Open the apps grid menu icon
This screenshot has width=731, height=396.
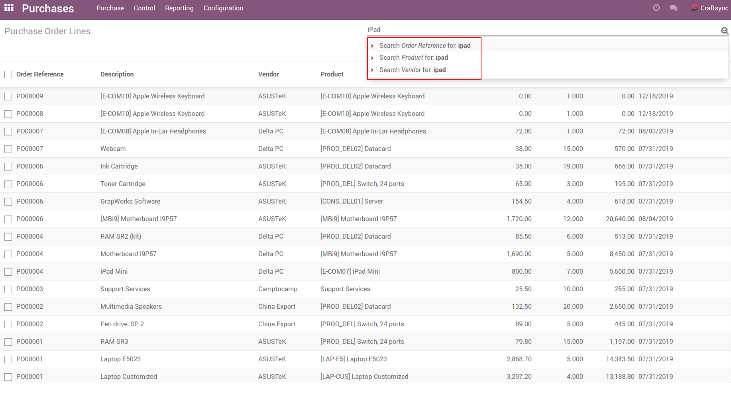tap(9, 8)
